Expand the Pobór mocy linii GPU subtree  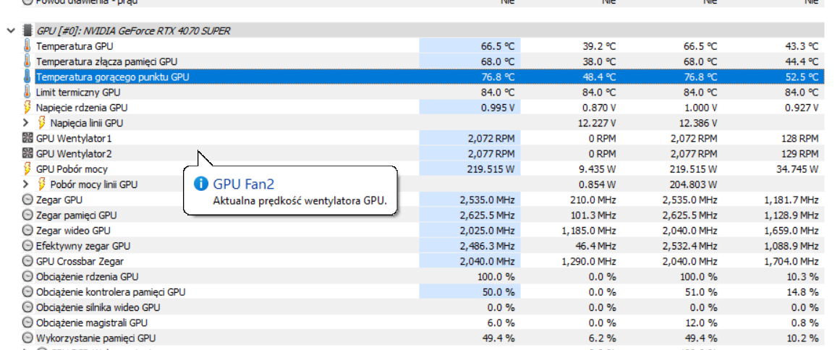click(x=27, y=184)
